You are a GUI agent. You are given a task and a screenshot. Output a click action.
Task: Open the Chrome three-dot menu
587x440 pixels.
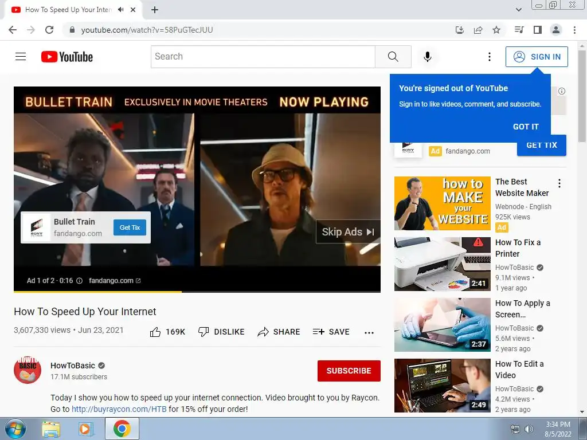pyautogui.click(x=574, y=30)
